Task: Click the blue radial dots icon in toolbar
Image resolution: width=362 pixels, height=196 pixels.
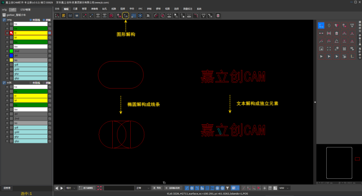Action: [x=140, y=15]
